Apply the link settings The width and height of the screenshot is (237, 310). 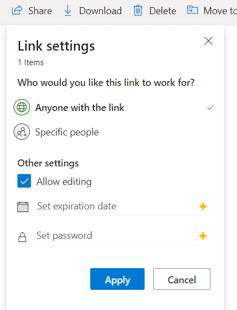pos(117,279)
